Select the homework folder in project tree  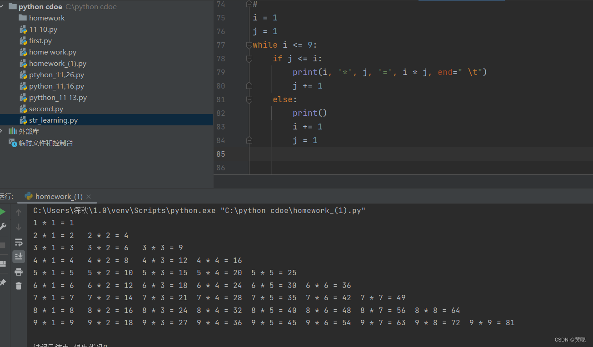[47, 18]
